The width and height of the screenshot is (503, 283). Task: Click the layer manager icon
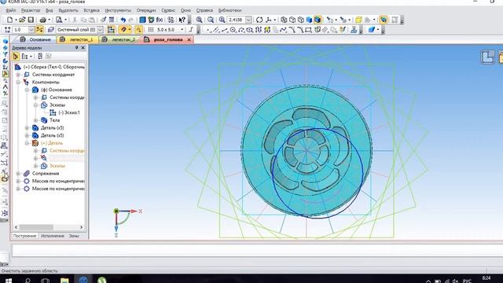point(50,30)
